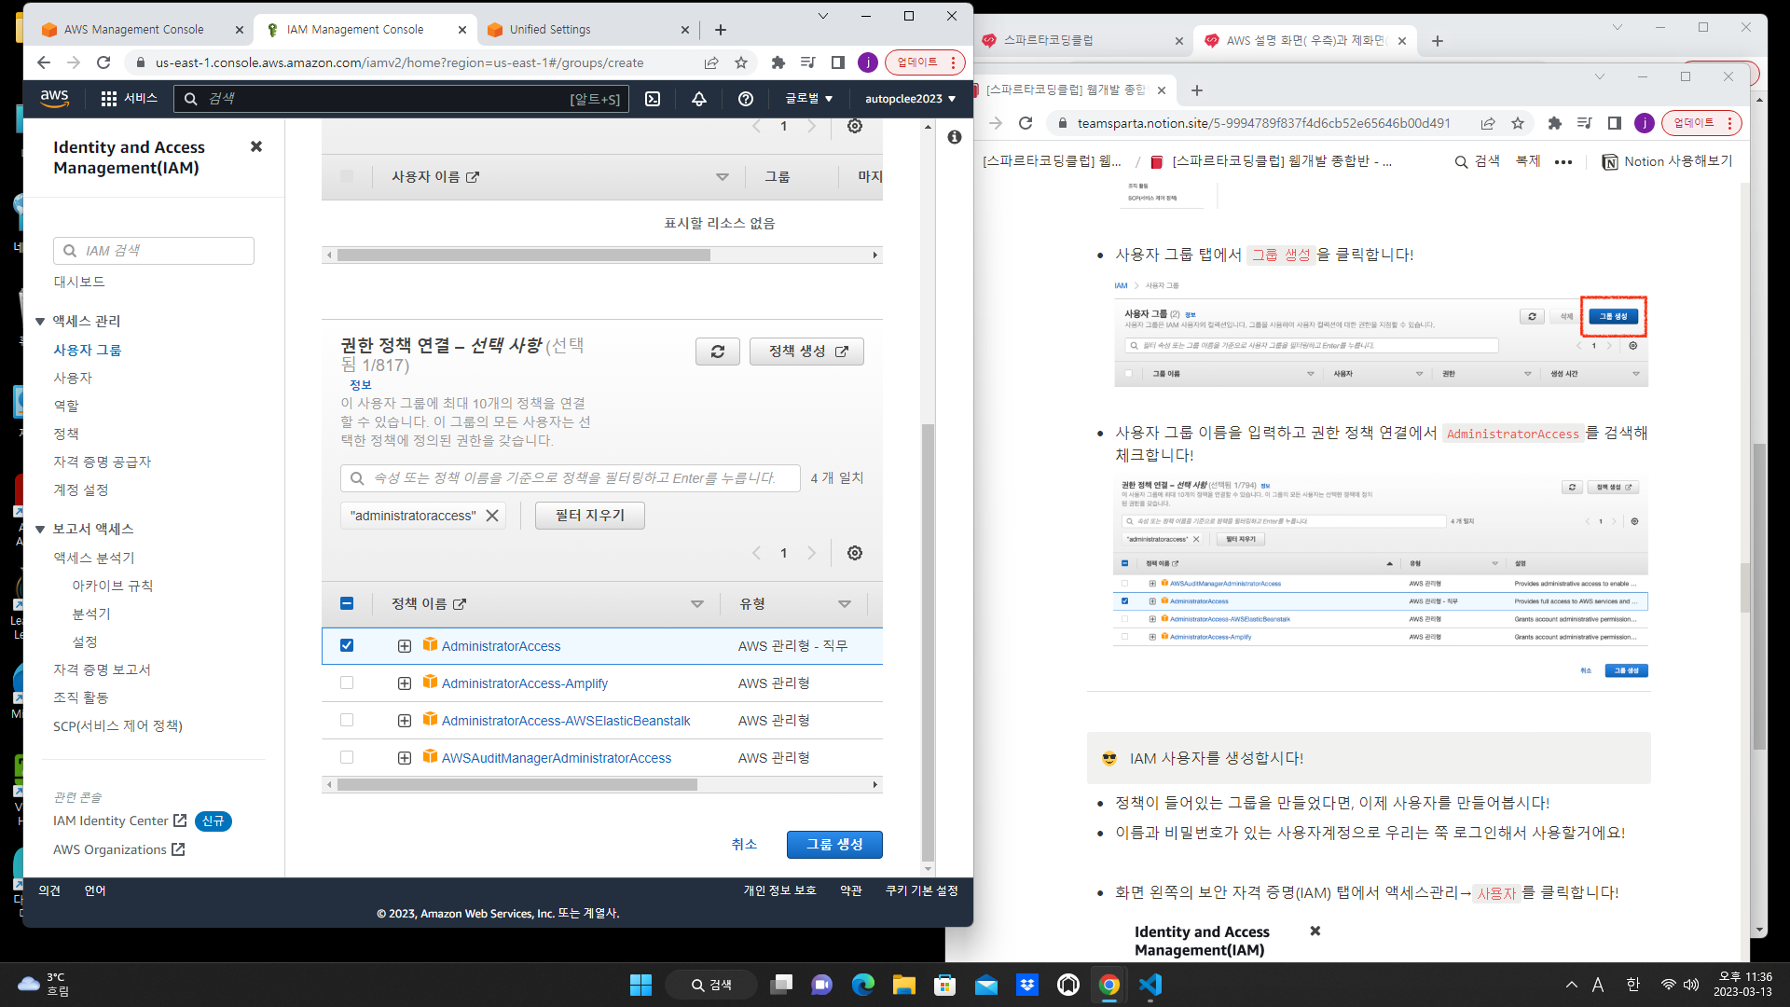
Task: Toggle the select-all users header checkbox
Action: click(x=347, y=176)
